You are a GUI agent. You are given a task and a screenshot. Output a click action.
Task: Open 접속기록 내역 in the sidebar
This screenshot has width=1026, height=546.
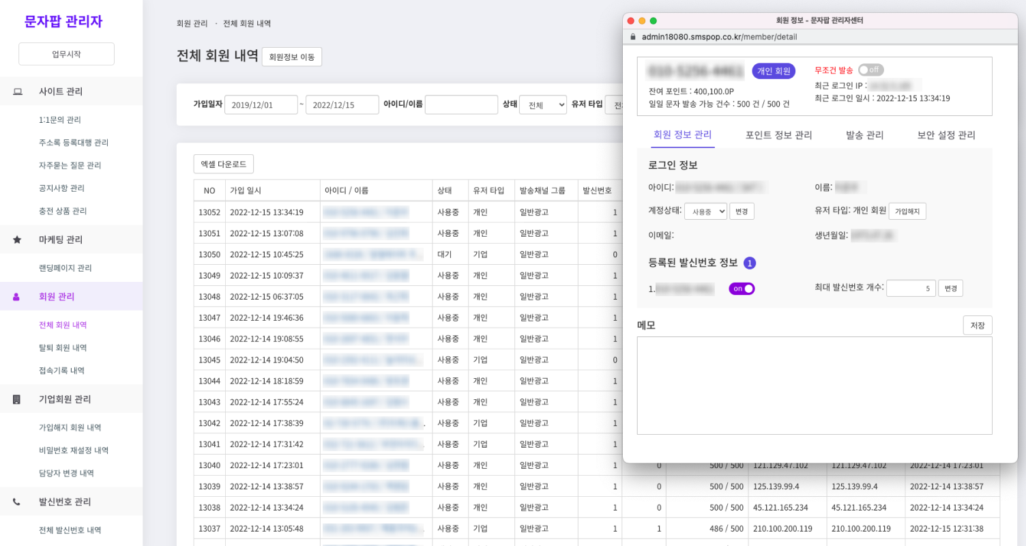pos(61,371)
